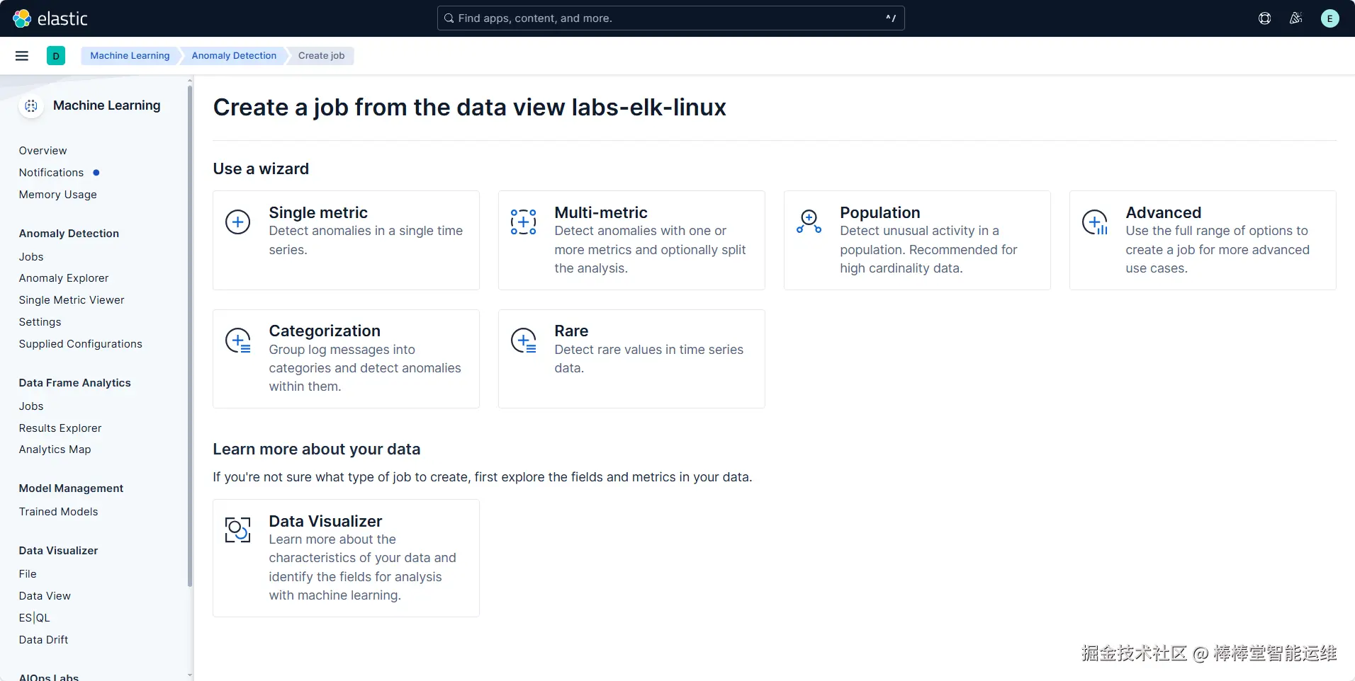The height and width of the screenshot is (681, 1355).
Task: Click the Categorization wizard icon
Action: click(238, 341)
